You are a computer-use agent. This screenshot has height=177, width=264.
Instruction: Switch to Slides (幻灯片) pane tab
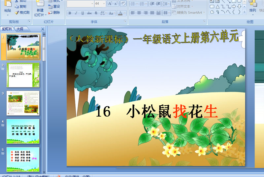[7, 29]
